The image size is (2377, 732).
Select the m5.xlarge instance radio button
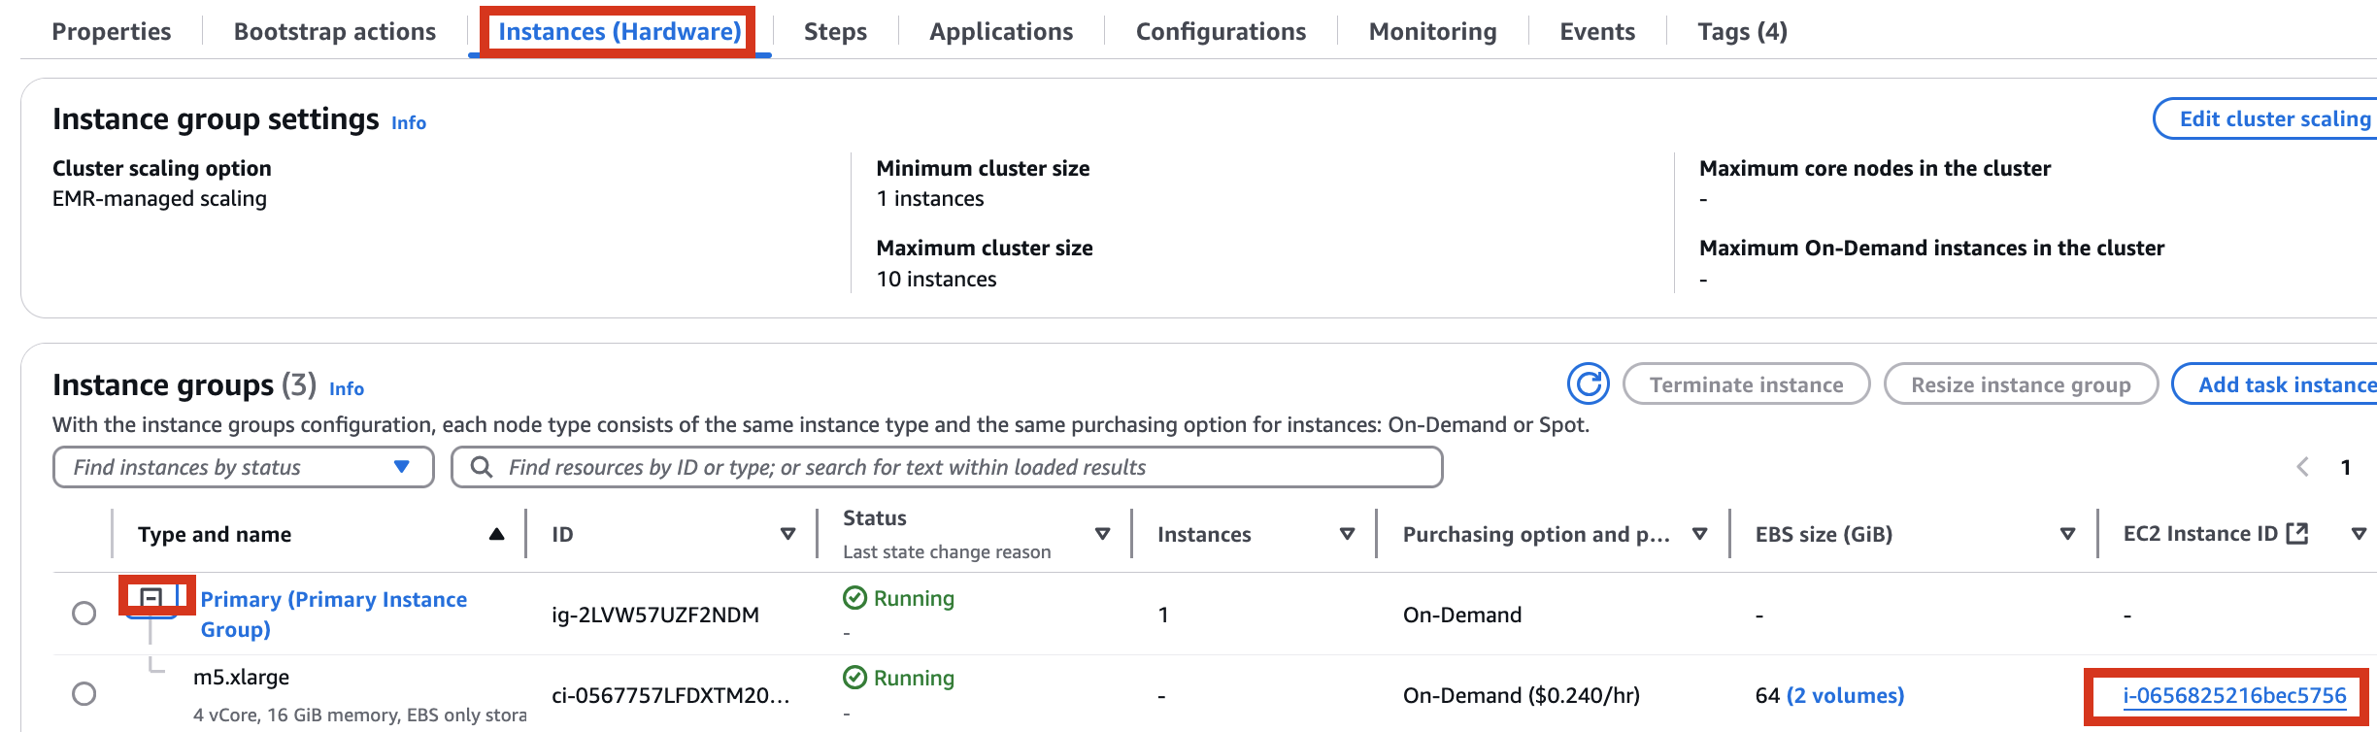84,694
